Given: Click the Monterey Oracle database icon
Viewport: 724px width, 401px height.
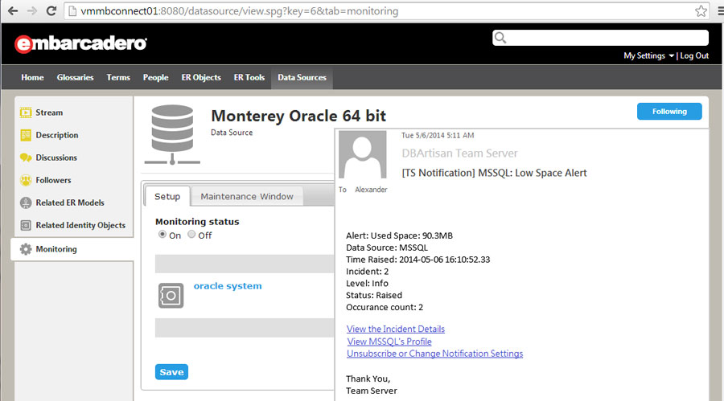Looking at the screenshot, I should coord(172,134).
